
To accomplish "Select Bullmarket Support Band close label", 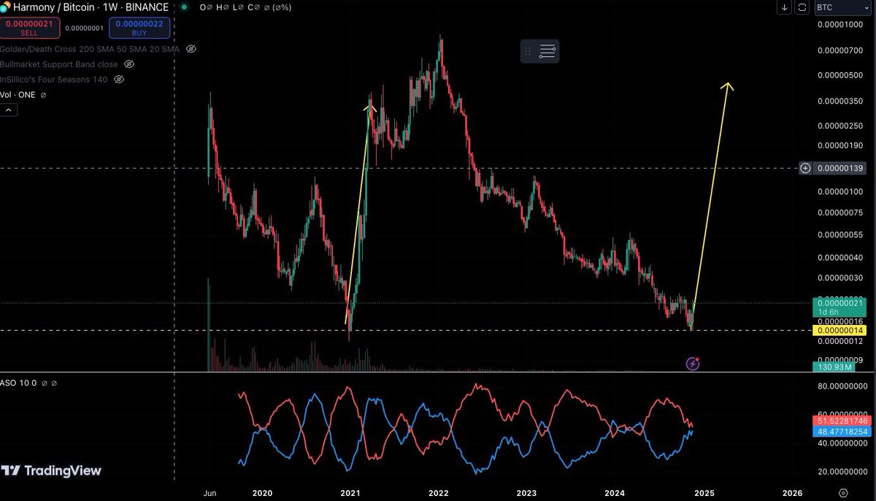I will 58,64.
